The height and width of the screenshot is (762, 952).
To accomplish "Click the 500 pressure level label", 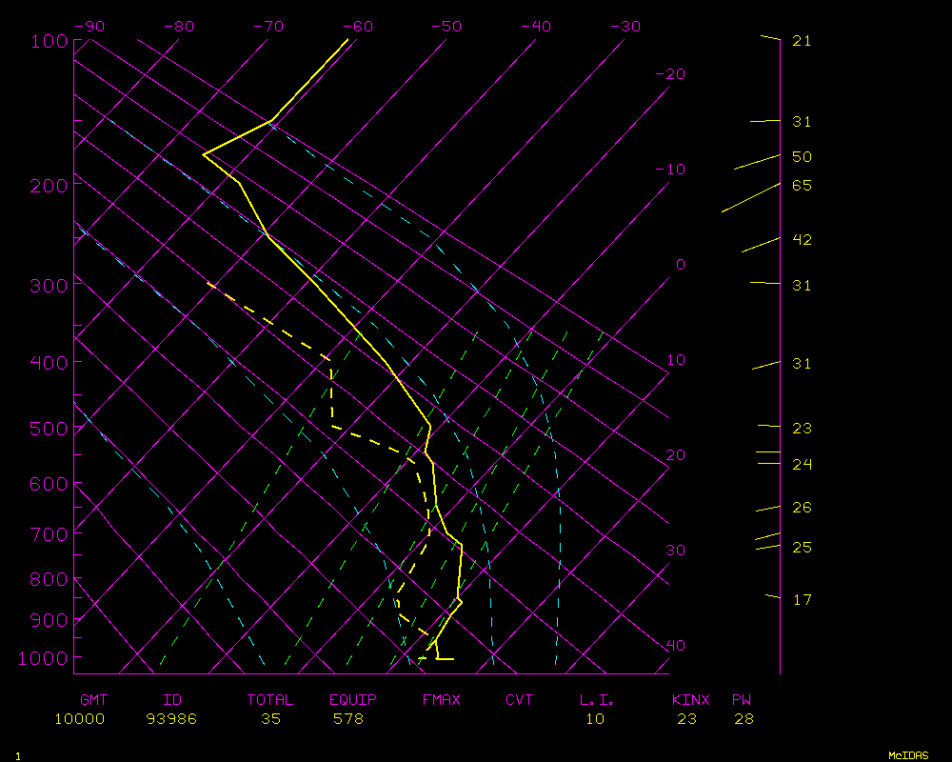I will click(x=48, y=429).
